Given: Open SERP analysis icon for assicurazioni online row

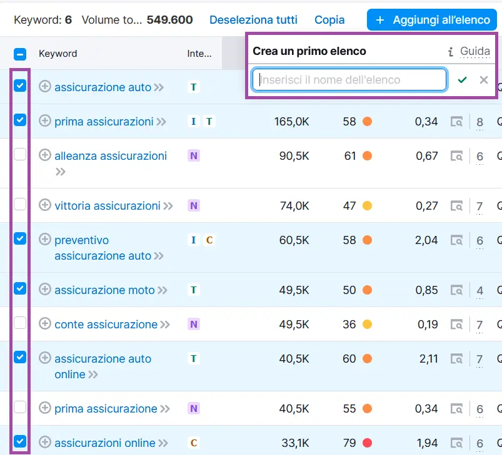Looking at the screenshot, I should click(457, 443).
